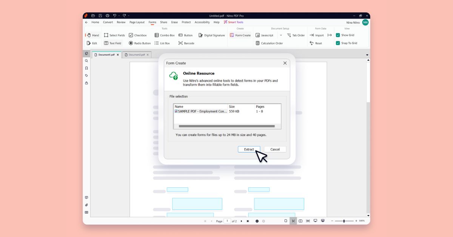453x237 pixels.
Task: Insert a List Box field
Action: click(162, 43)
